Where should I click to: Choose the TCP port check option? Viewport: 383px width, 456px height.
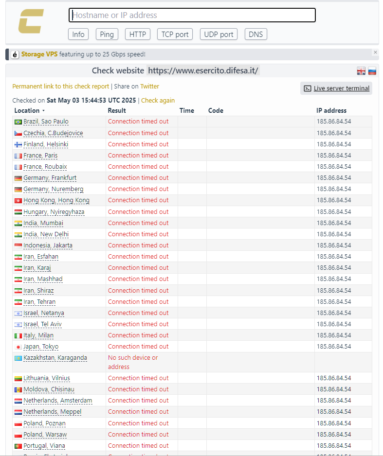click(175, 34)
